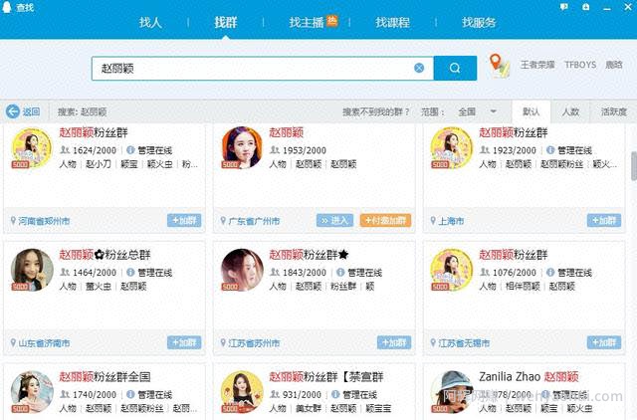Image resolution: width=637 pixels, height=420 pixels.
Task: Open avatar of the 1076/2000 group
Action: [x=452, y=270]
